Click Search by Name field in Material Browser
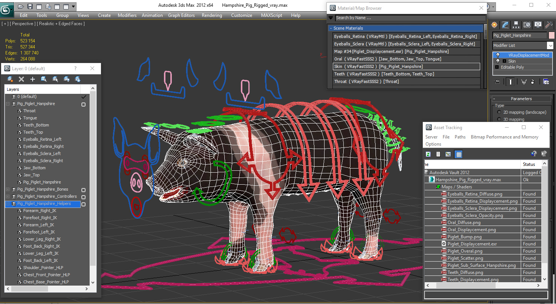Image resolution: width=556 pixels, height=304 pixels. [410, 18]
